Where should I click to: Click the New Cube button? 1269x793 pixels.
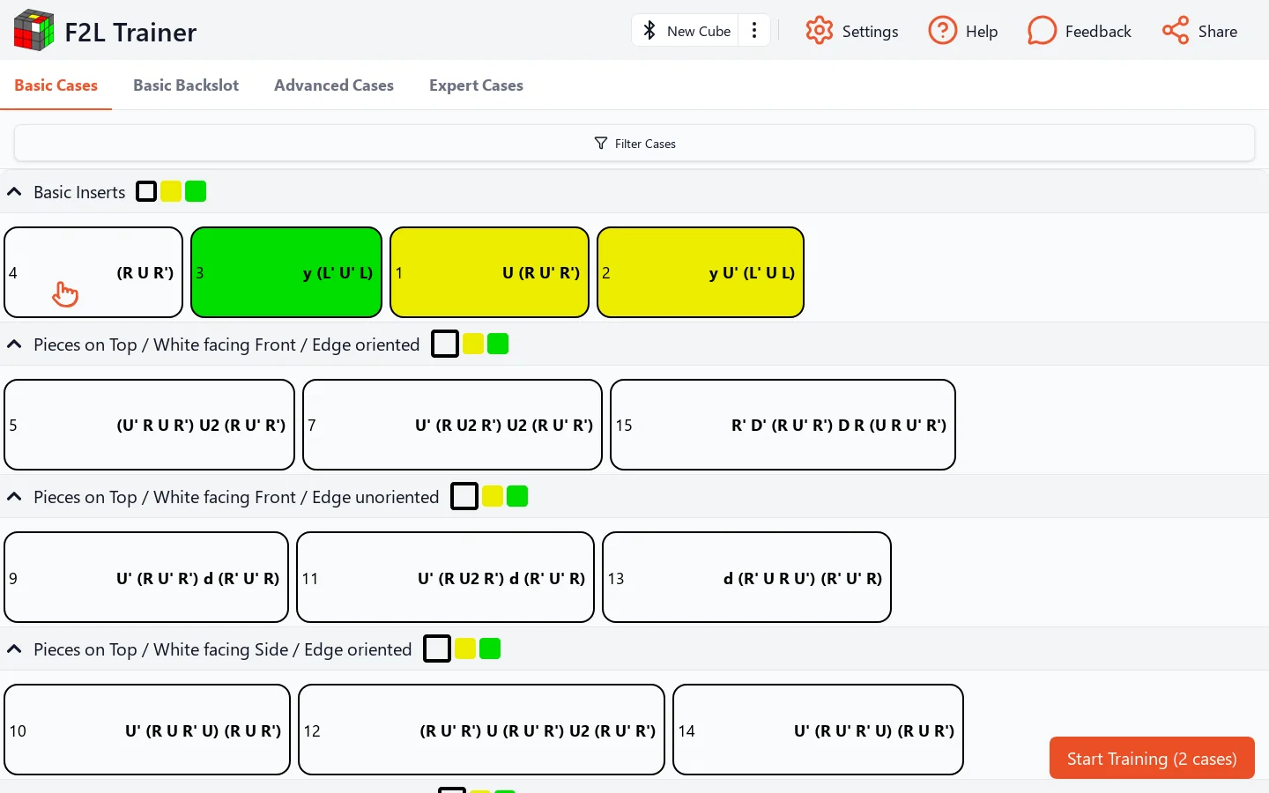click(686, 31)
